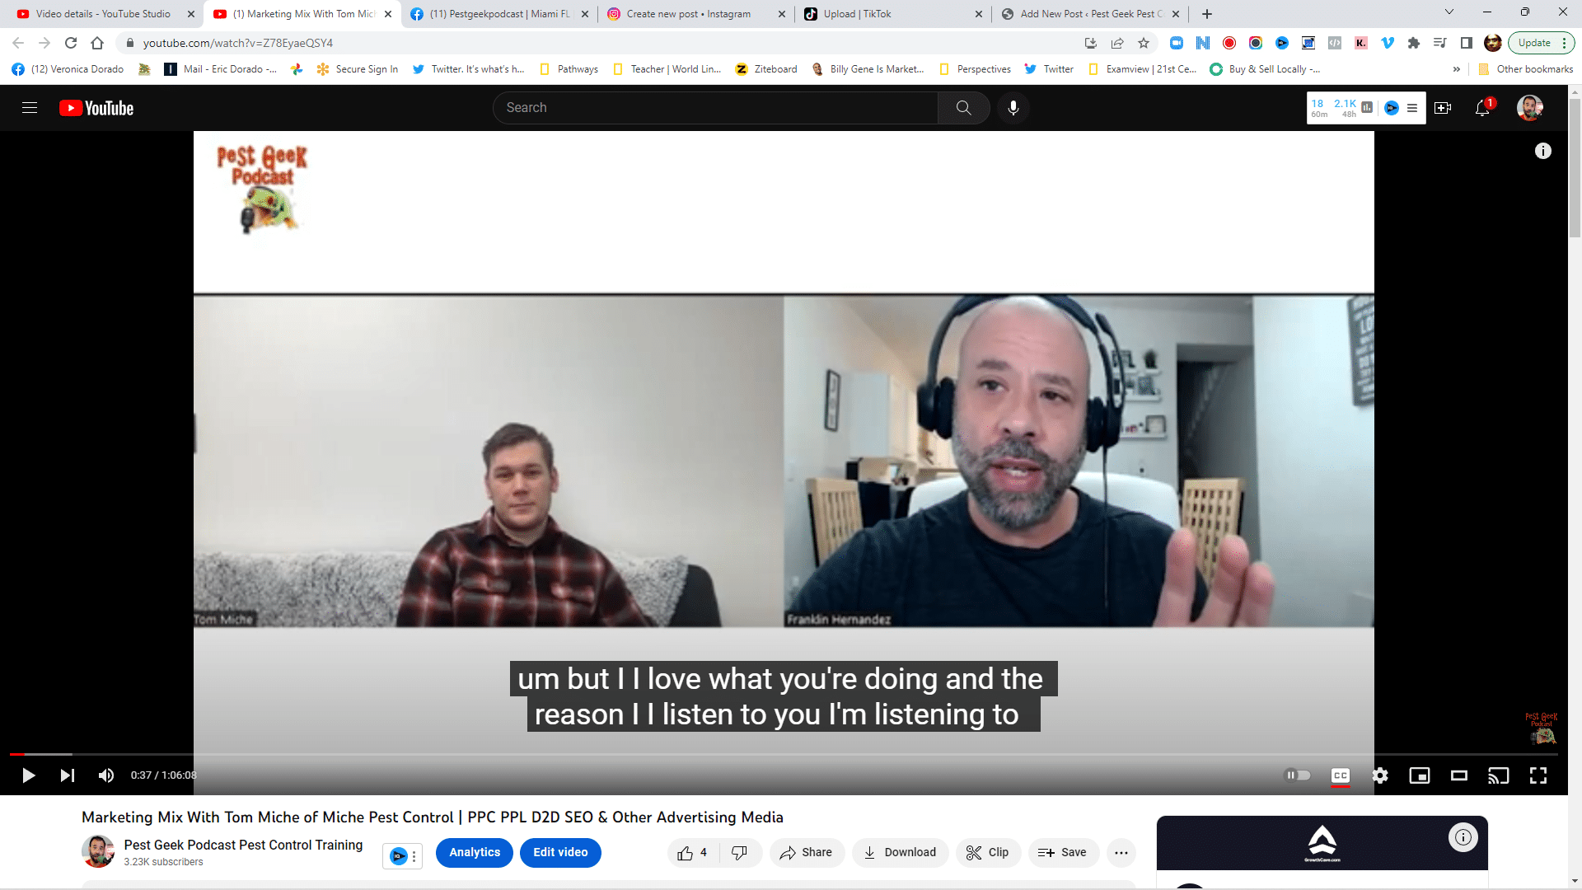This screenshot has height=890, width=1582.
Task: Click YouTube search input field
Action: (x=717, y=106)
